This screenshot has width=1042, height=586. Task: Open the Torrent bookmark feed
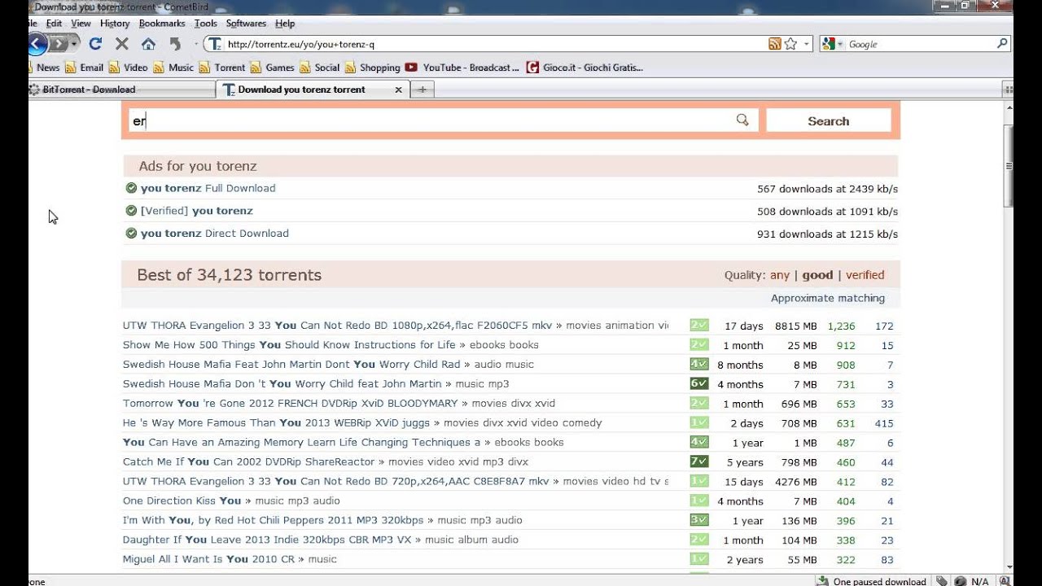pyautogui.click(x=222, y=68)
